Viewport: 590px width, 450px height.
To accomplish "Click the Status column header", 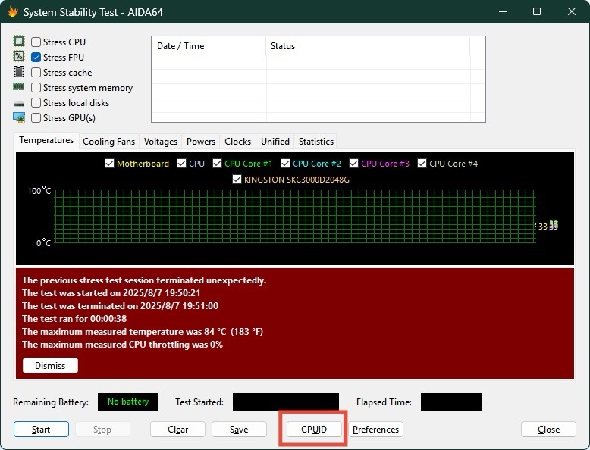I will click(368, 46).
